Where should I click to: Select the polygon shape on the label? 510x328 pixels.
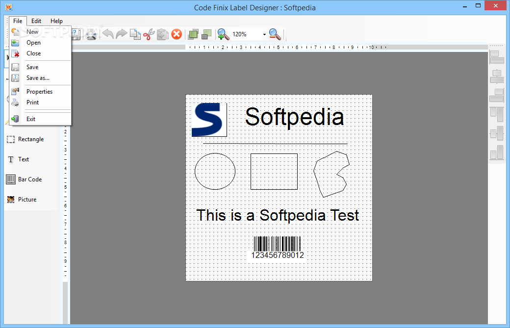click(x=331, y=174)
